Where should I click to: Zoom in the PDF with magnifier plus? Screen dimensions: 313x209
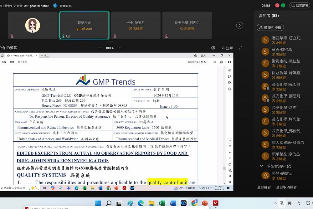pyautogui.click(x=230, y=176)
